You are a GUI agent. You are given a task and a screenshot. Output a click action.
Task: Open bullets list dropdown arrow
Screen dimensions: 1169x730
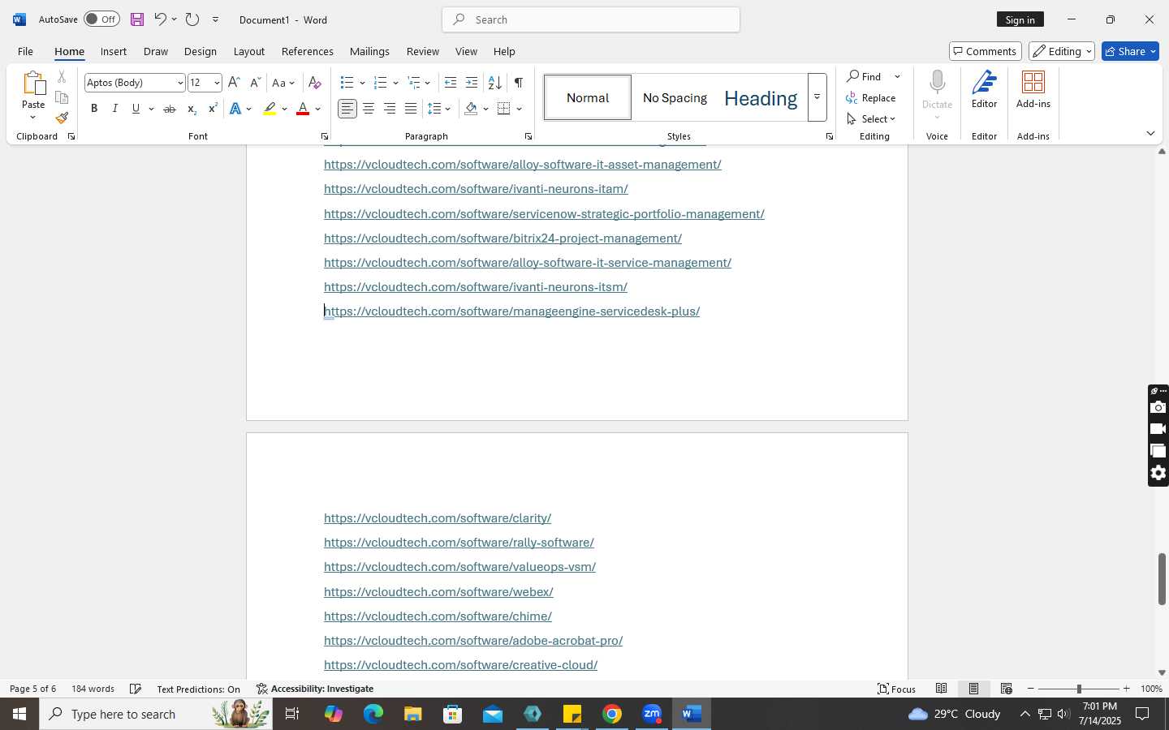click(362, 83)
